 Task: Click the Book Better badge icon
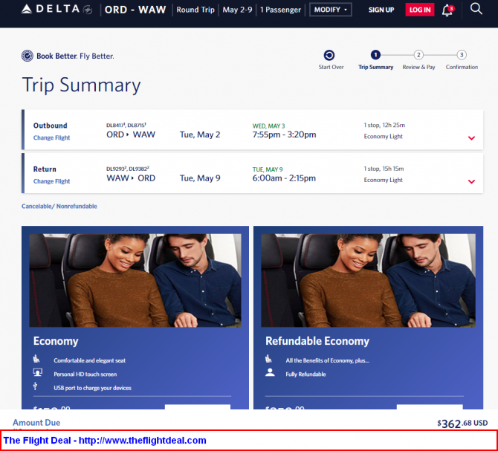(28, 56)
